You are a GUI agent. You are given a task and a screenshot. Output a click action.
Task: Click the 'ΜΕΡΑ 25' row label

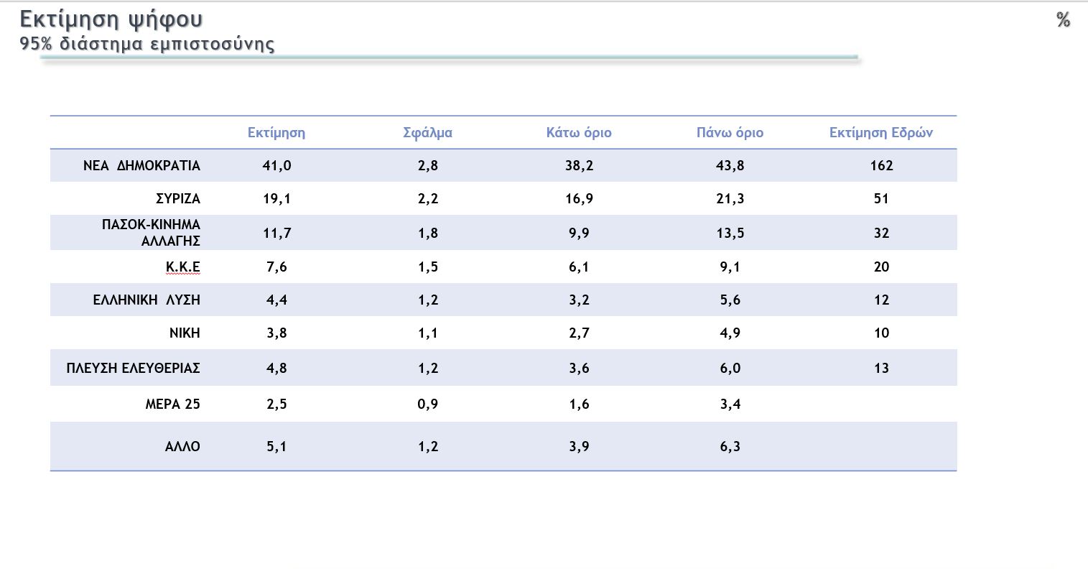tap(172, 404)
